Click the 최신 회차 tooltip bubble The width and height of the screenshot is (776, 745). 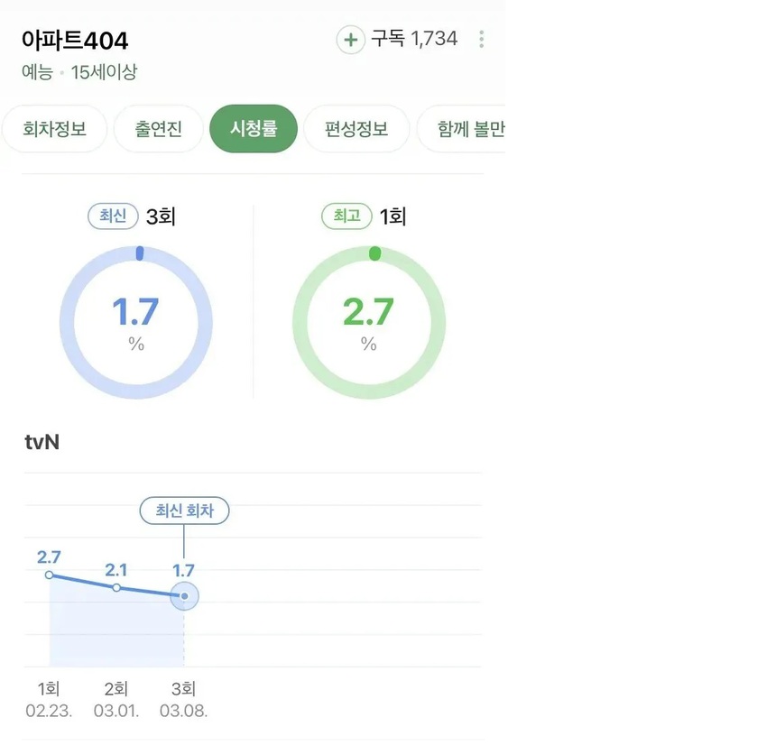click(x=184, y=510)
